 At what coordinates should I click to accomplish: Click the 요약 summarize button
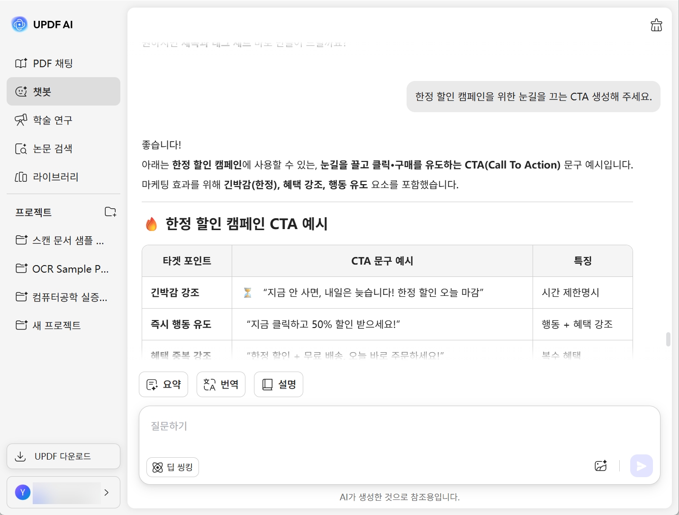[163, 384]
